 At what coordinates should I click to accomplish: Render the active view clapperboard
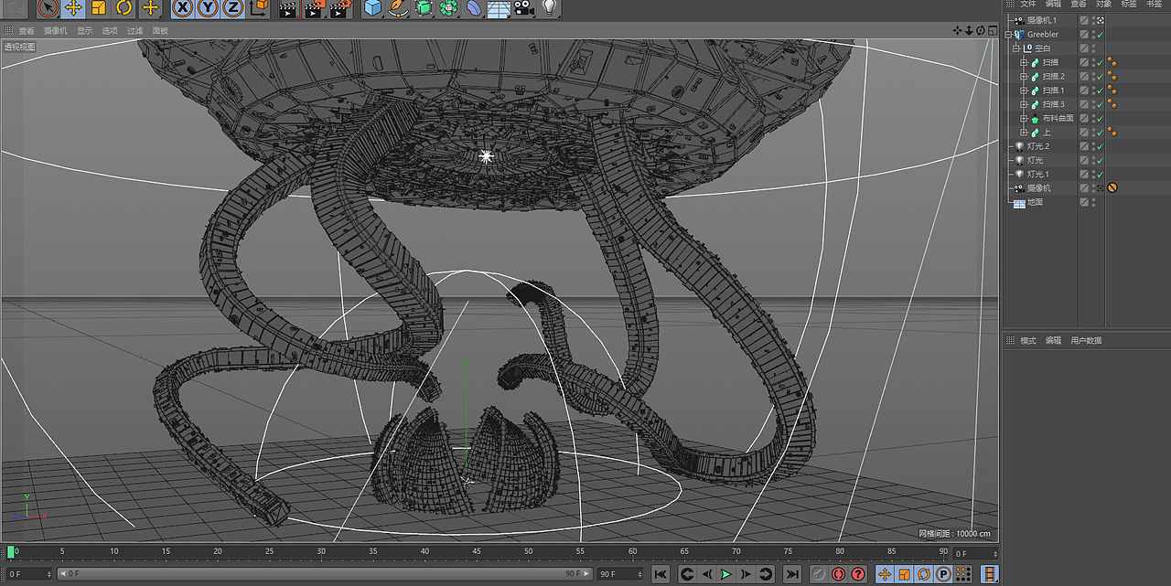coord(288,8)
